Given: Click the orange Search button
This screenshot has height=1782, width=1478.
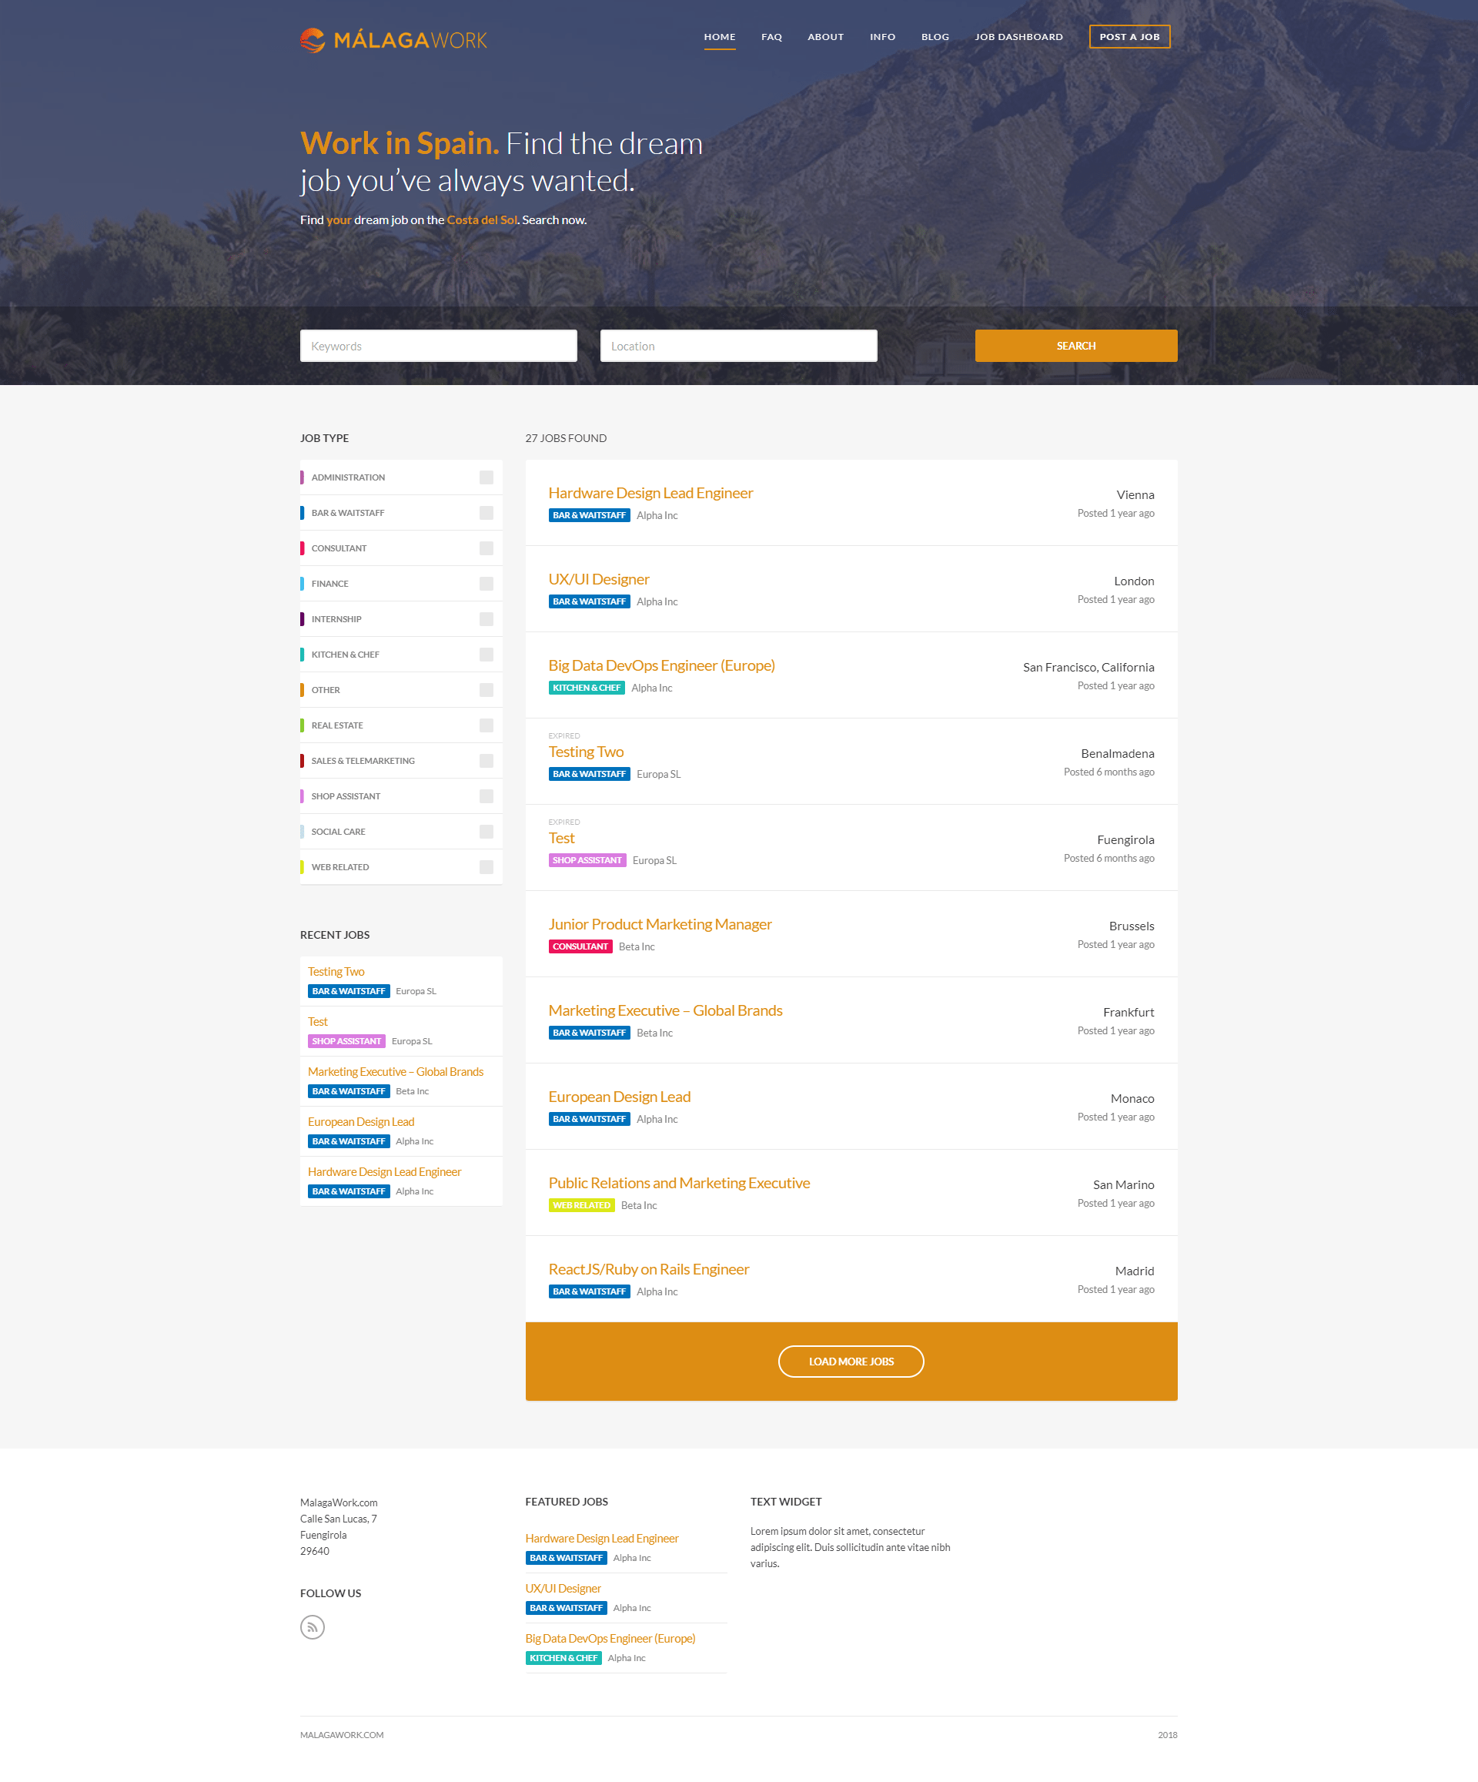Looking at the screenshot, I should tap(1076, 345).
